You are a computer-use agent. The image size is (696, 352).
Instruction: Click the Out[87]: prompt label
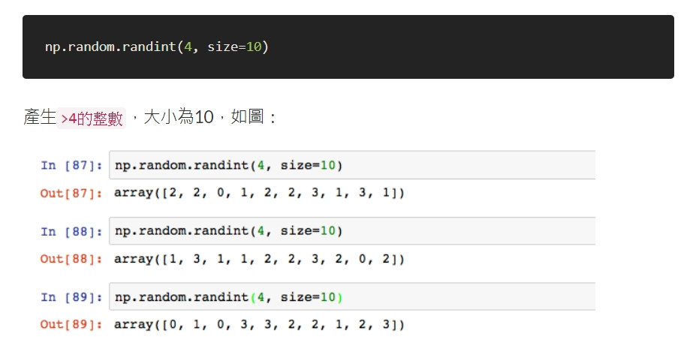(x=71, y=193)
